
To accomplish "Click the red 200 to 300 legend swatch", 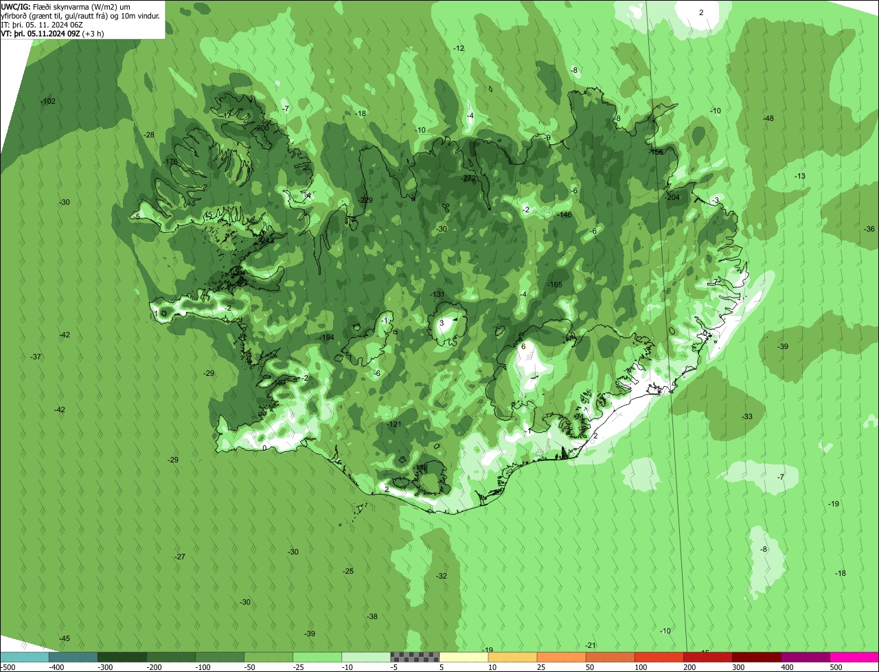I will pos(707,657).
